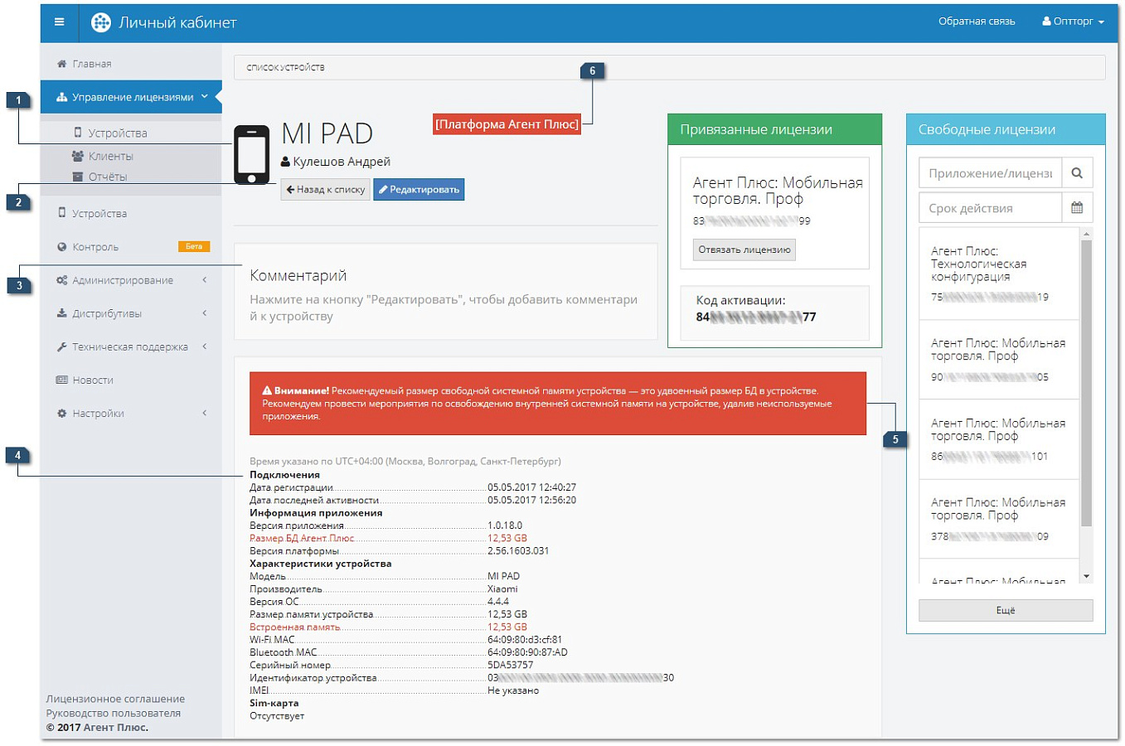Open Обратная связь link in header
This screenshot has width=1125, height=746.
tap(977, 22)
